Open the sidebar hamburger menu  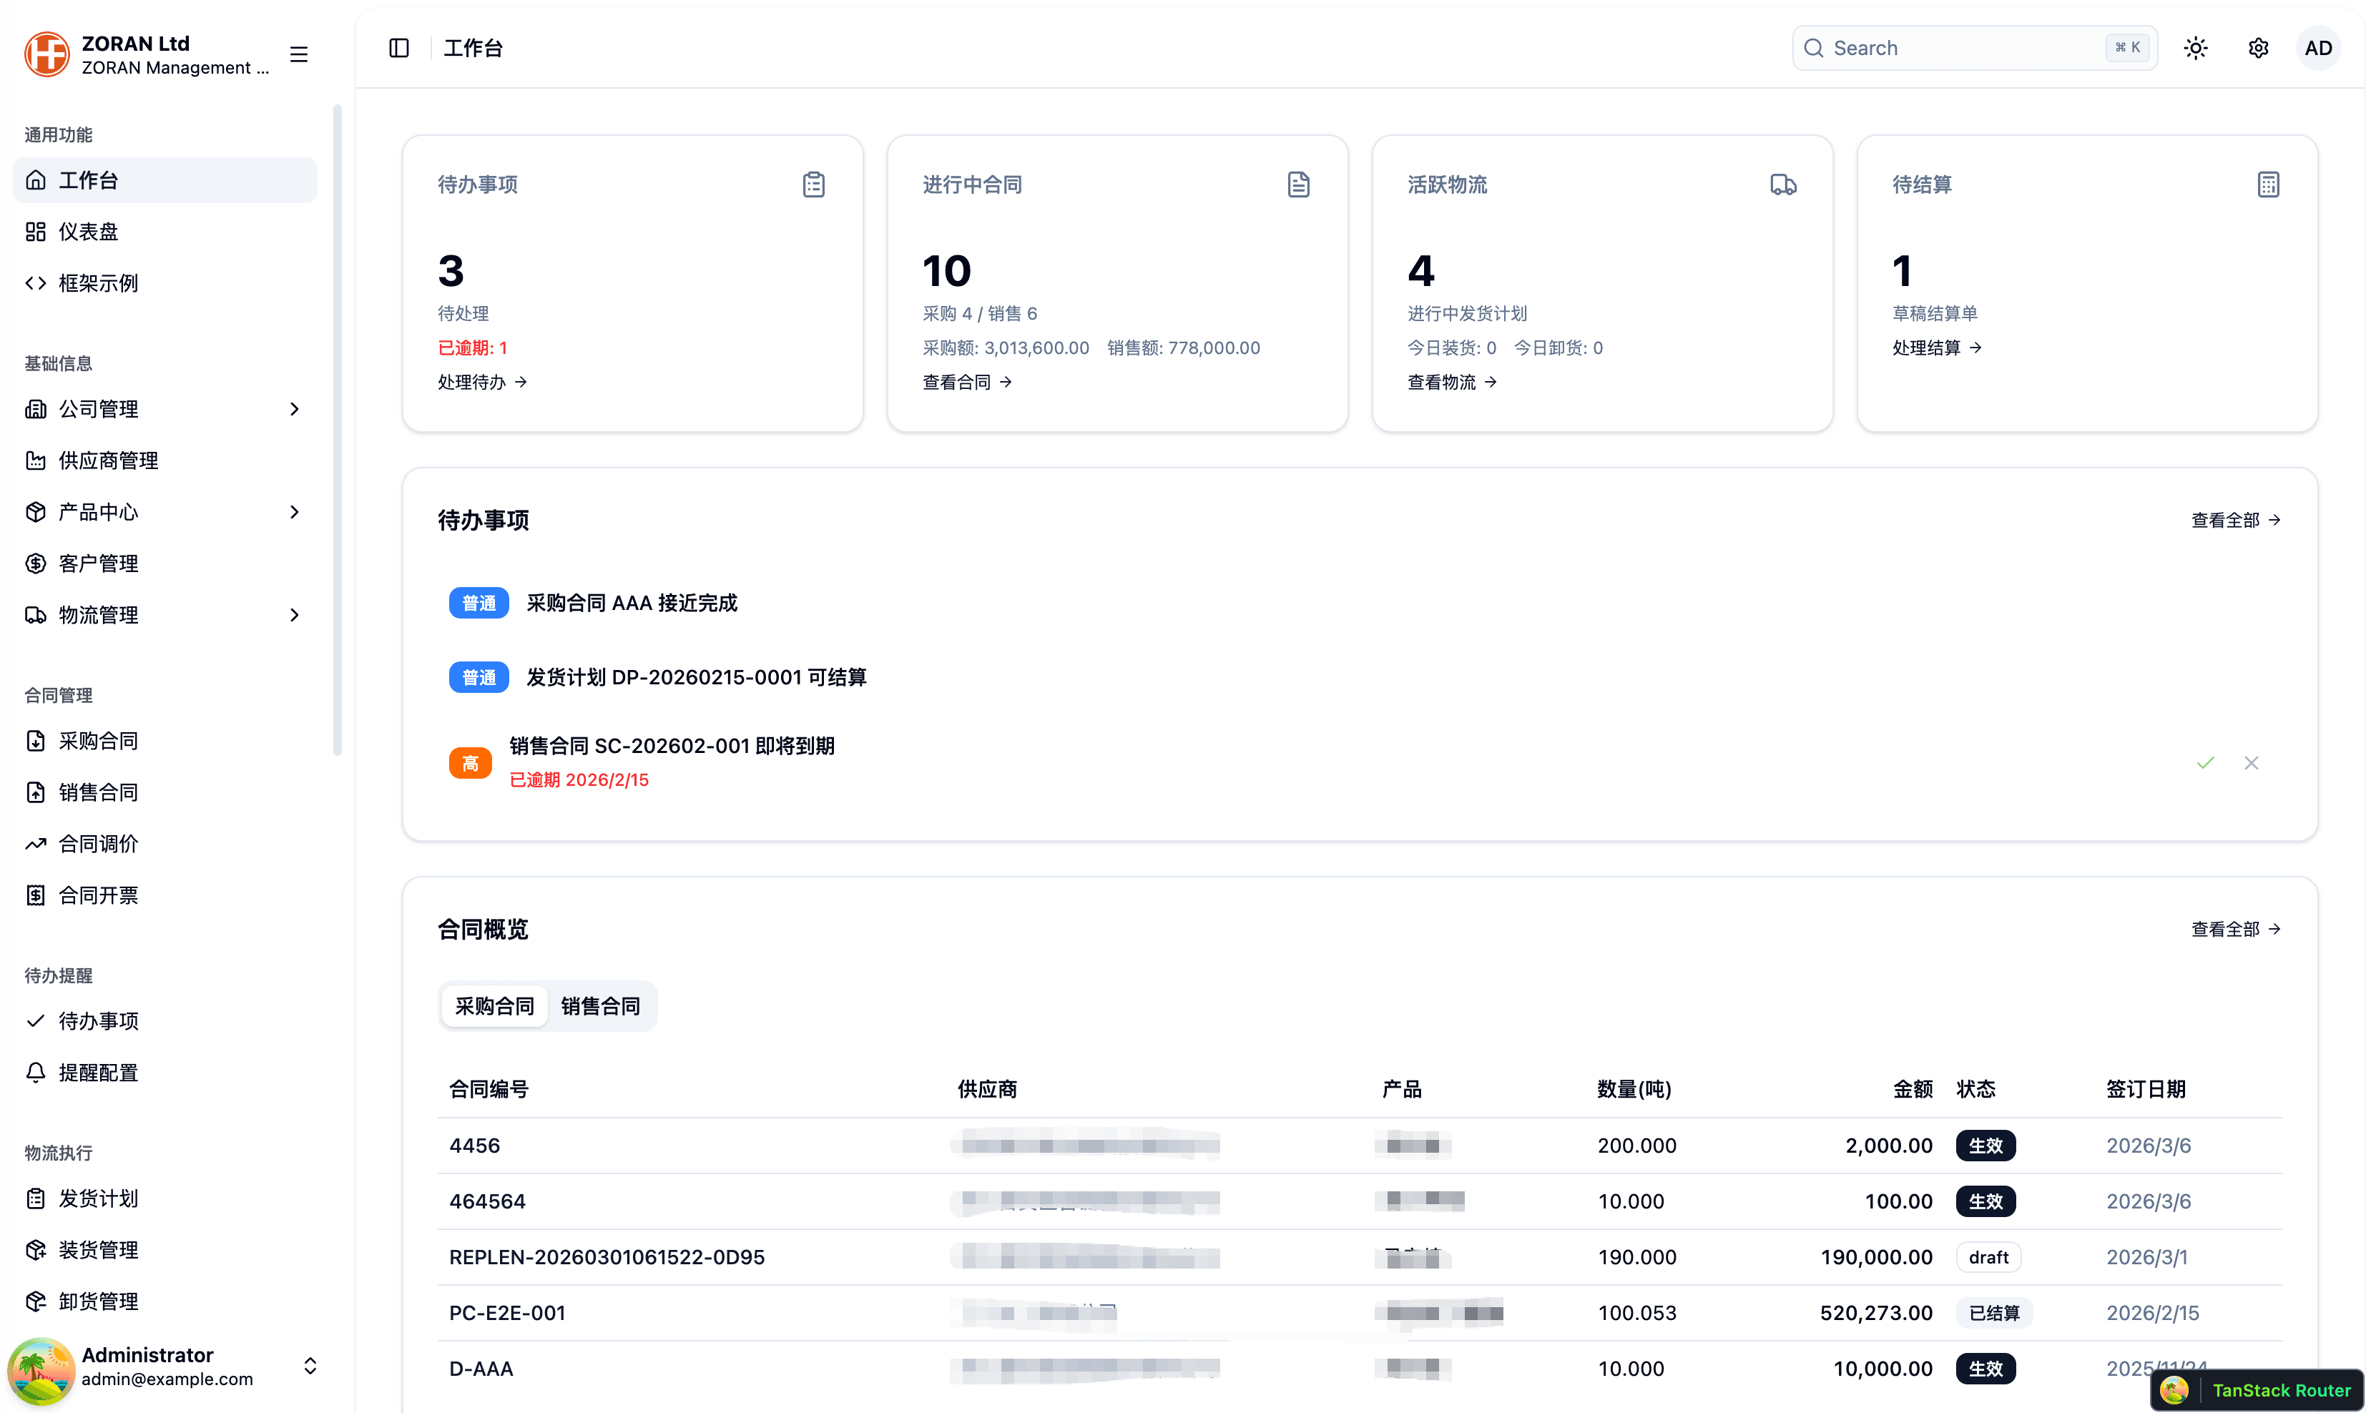(x=298, y=54)
